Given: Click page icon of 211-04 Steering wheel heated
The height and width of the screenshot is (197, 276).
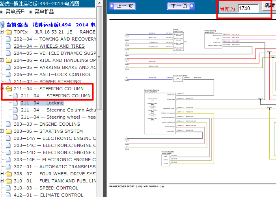Looking at the screenshot, I should point(15,117).
